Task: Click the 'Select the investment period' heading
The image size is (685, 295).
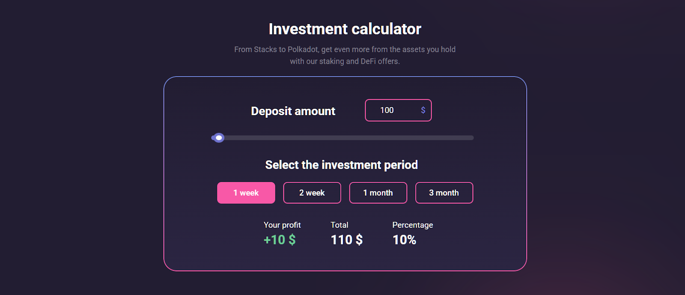Action: pyautogui.click(x=341, y=165)
